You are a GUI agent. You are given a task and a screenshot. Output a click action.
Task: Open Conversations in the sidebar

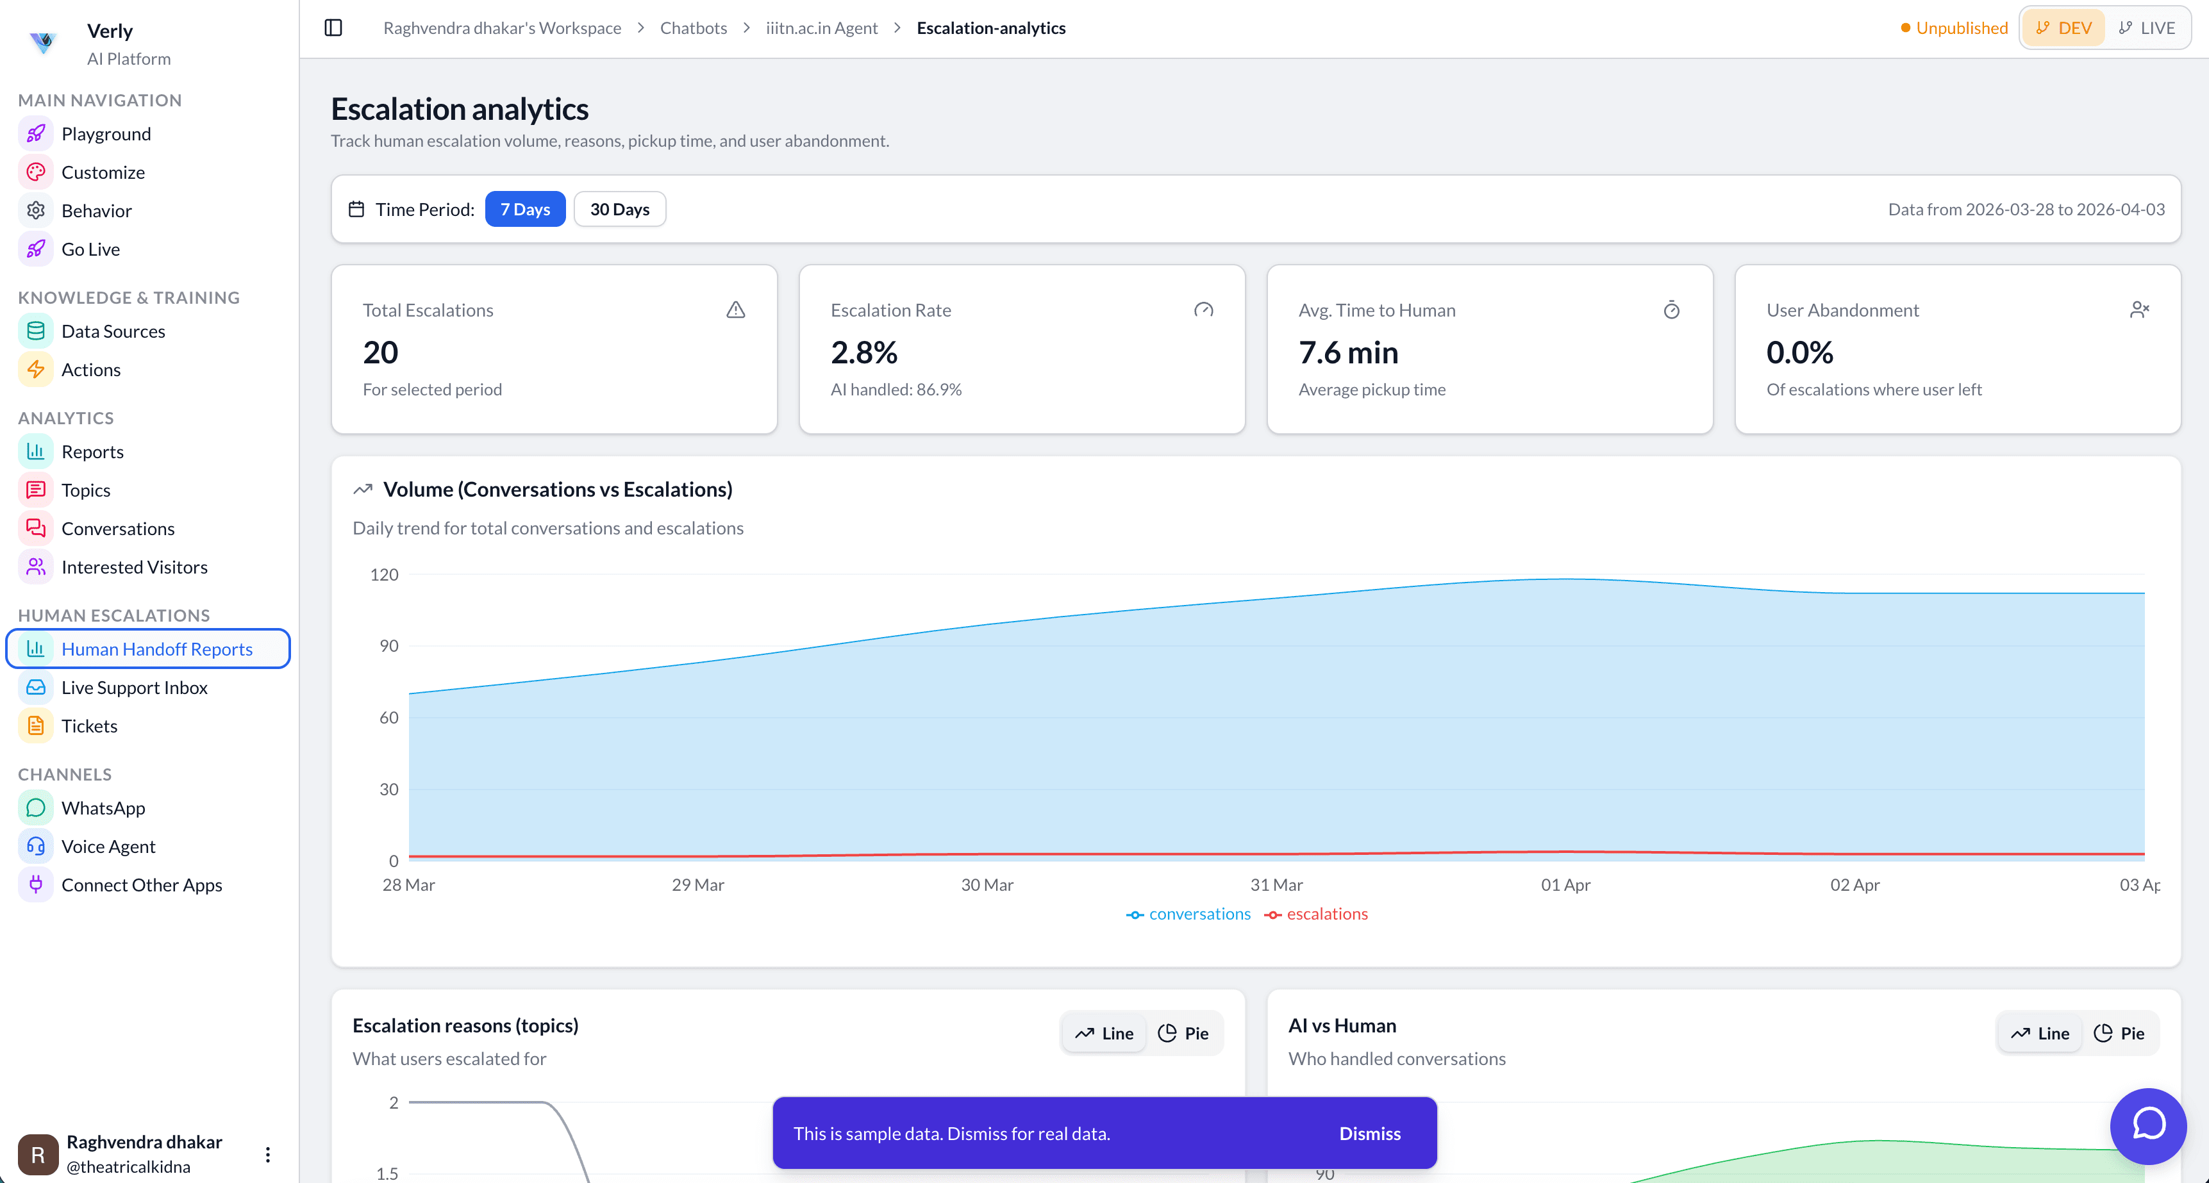click(x=117, y=529)
